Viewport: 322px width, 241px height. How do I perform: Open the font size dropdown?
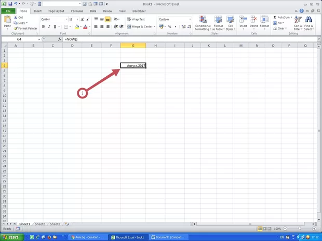tap(77, 19)
